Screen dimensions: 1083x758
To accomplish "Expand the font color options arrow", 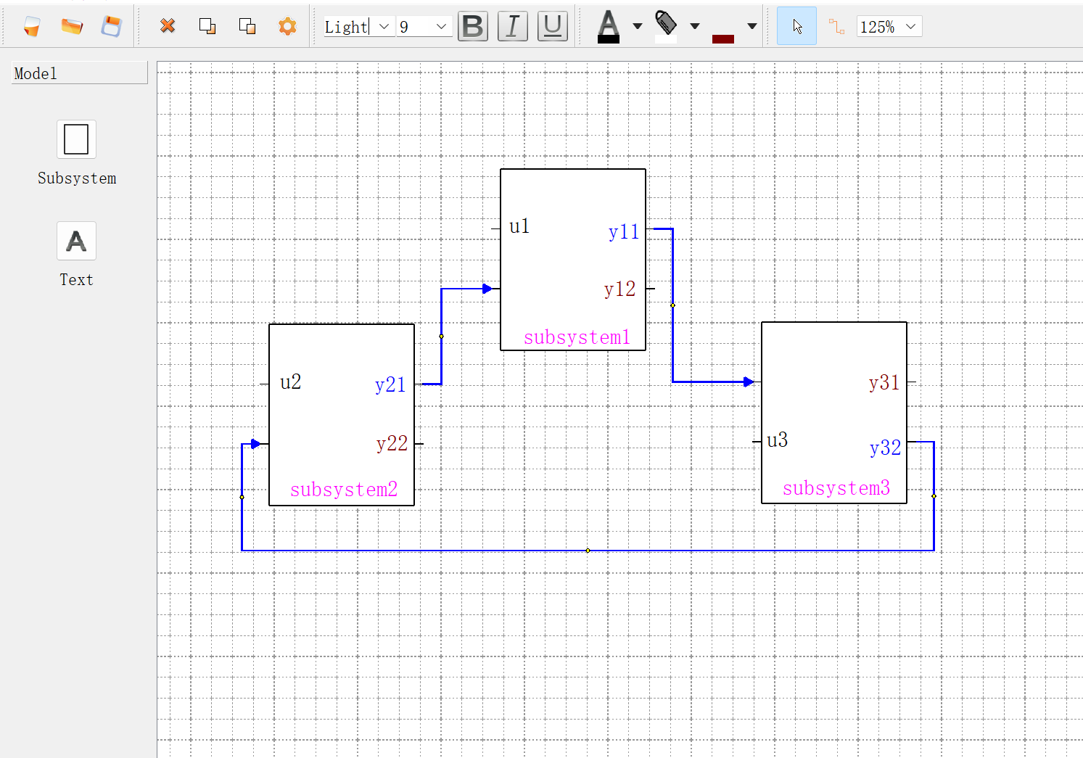I will click(638, 27).
